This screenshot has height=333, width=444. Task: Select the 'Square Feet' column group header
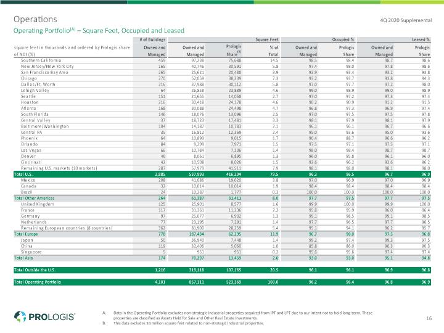pos(267,39)
